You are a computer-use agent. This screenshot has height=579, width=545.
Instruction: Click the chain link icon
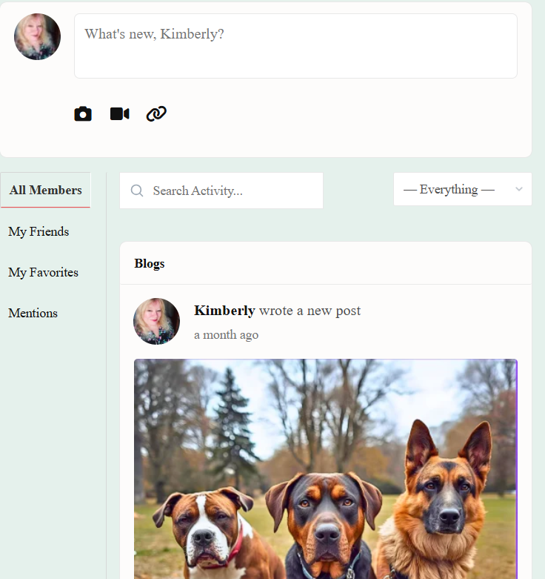click(x=156, y=114)
